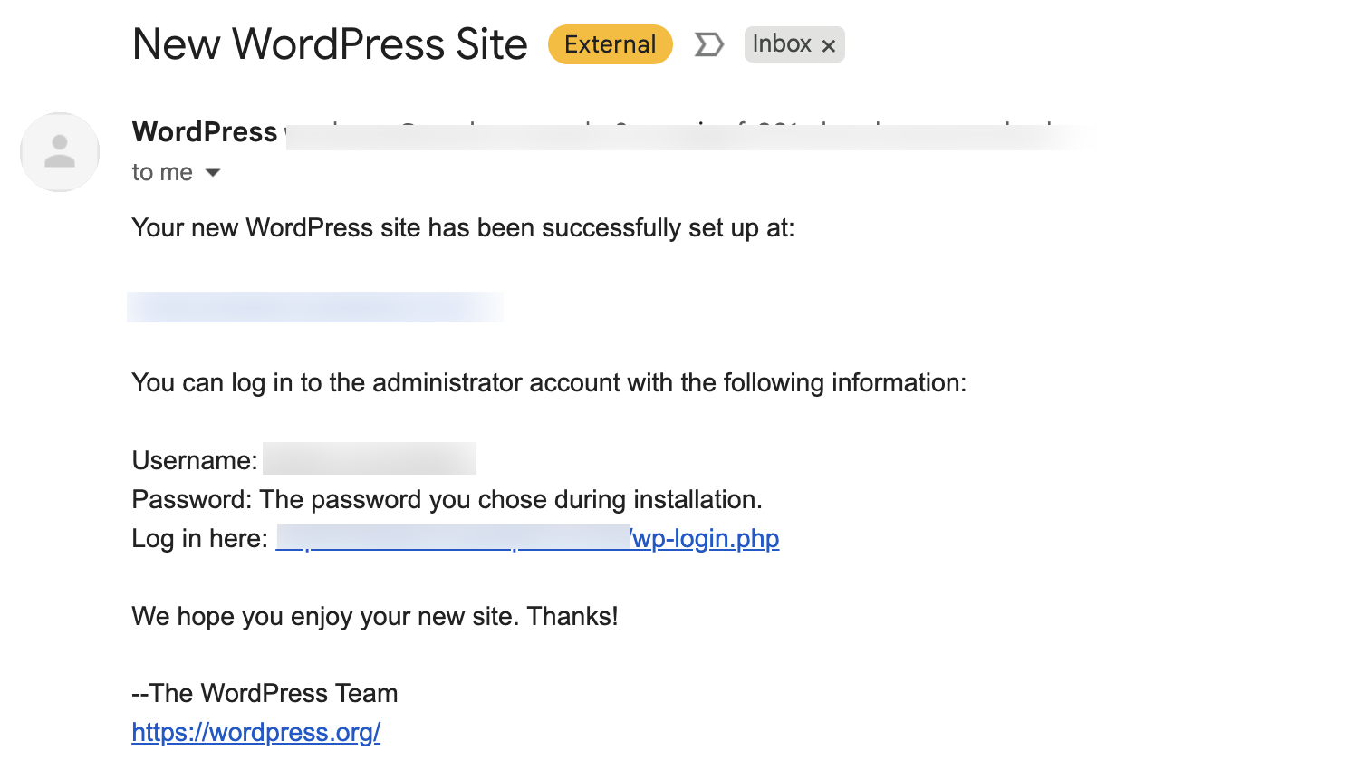
Task: Click the profile picture placeholder icon
Action: pos(59,152)
